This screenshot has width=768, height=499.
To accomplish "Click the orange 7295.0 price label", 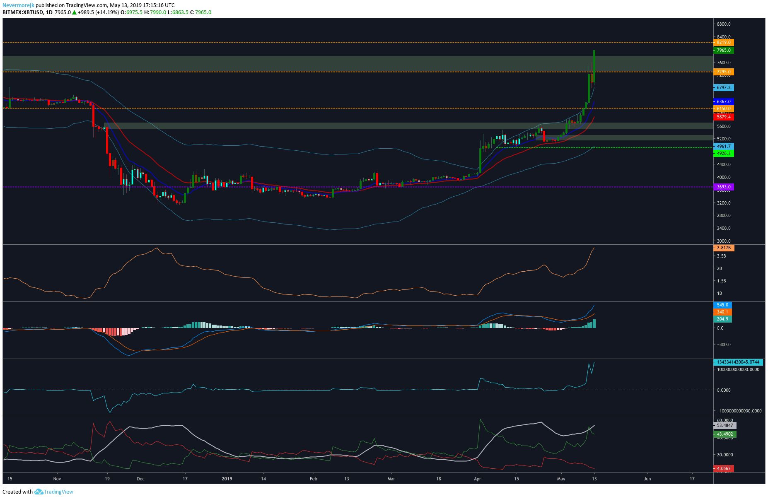I will [724, 72].
